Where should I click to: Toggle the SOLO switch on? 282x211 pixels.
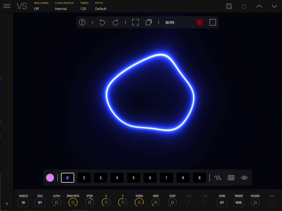40,202
